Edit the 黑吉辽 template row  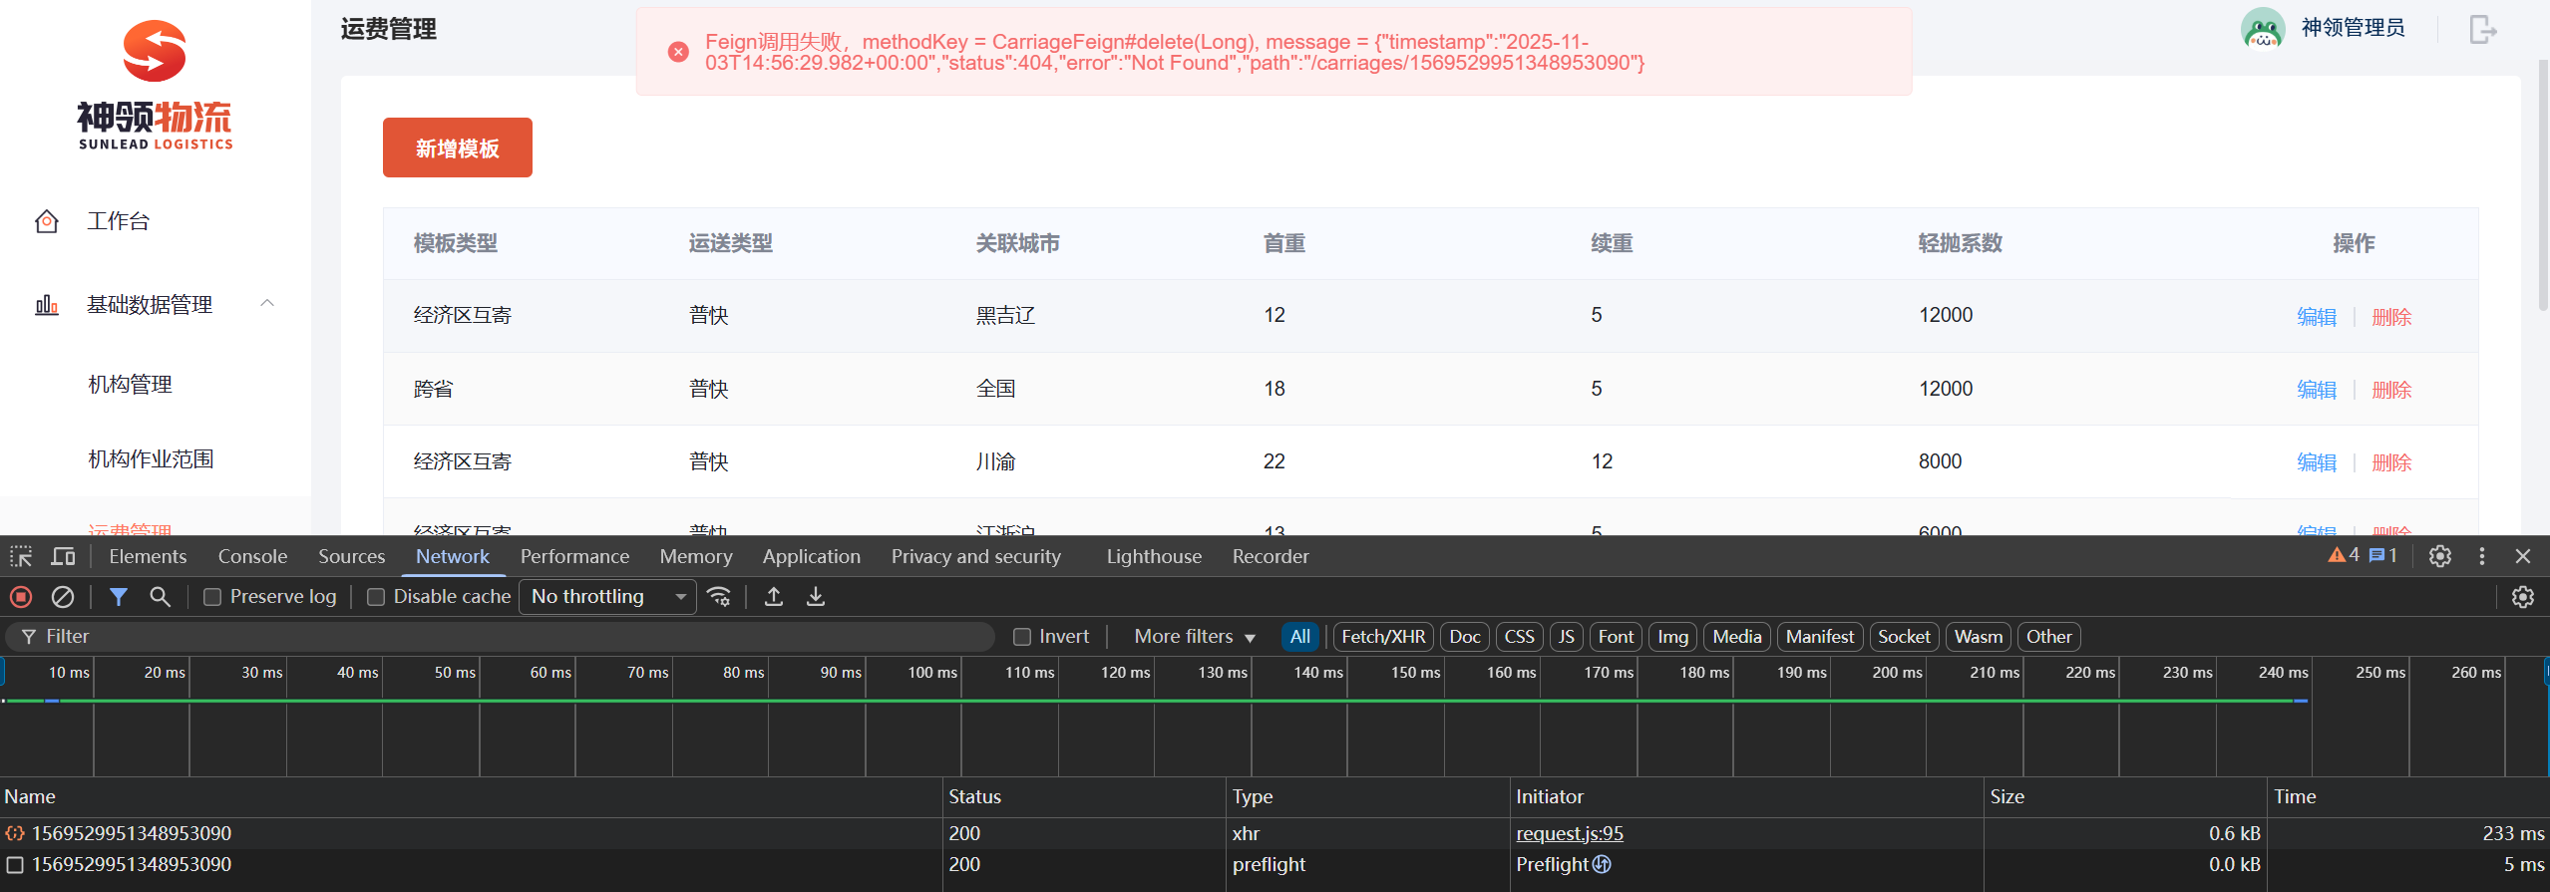(x=2317, y=317)
